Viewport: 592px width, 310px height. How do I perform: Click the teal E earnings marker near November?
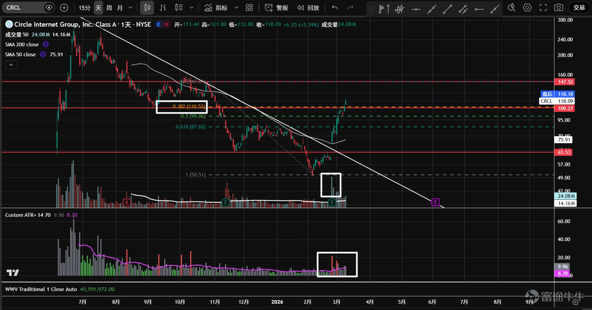225,202
